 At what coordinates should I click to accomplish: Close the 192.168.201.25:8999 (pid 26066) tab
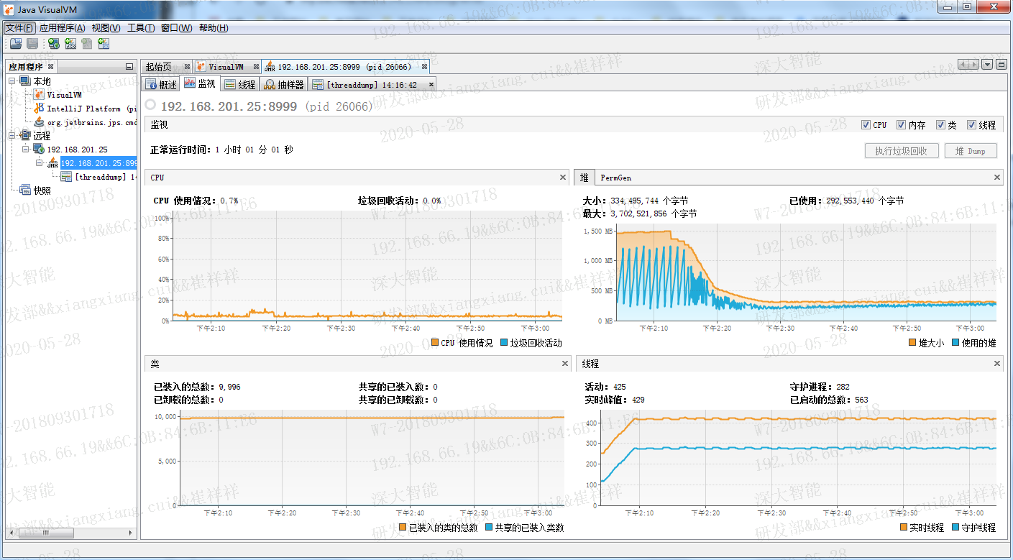(424, 67)
